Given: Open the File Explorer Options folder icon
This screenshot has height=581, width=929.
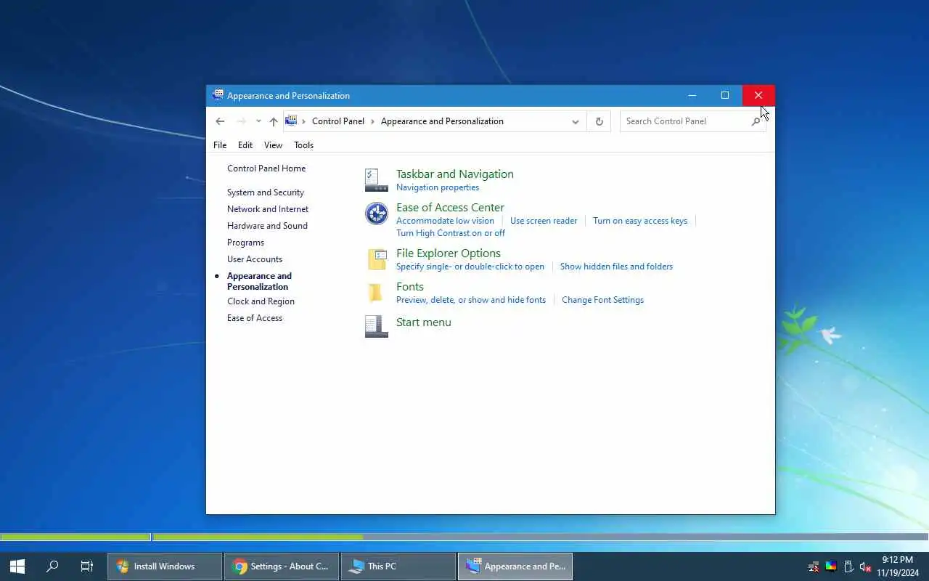Looking at the screenshot, I should (376, 259).
